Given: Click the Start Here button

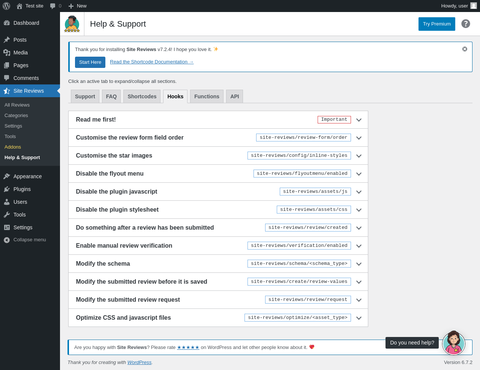Looking at the screenshot, I should [x=90, y=62].
